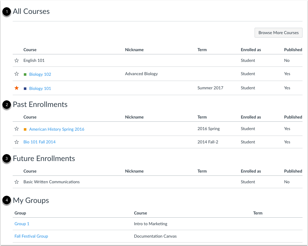Open Bio 101 Fall 2014 course
Screen dimensions: 308x246
click(x=40, y=142)
